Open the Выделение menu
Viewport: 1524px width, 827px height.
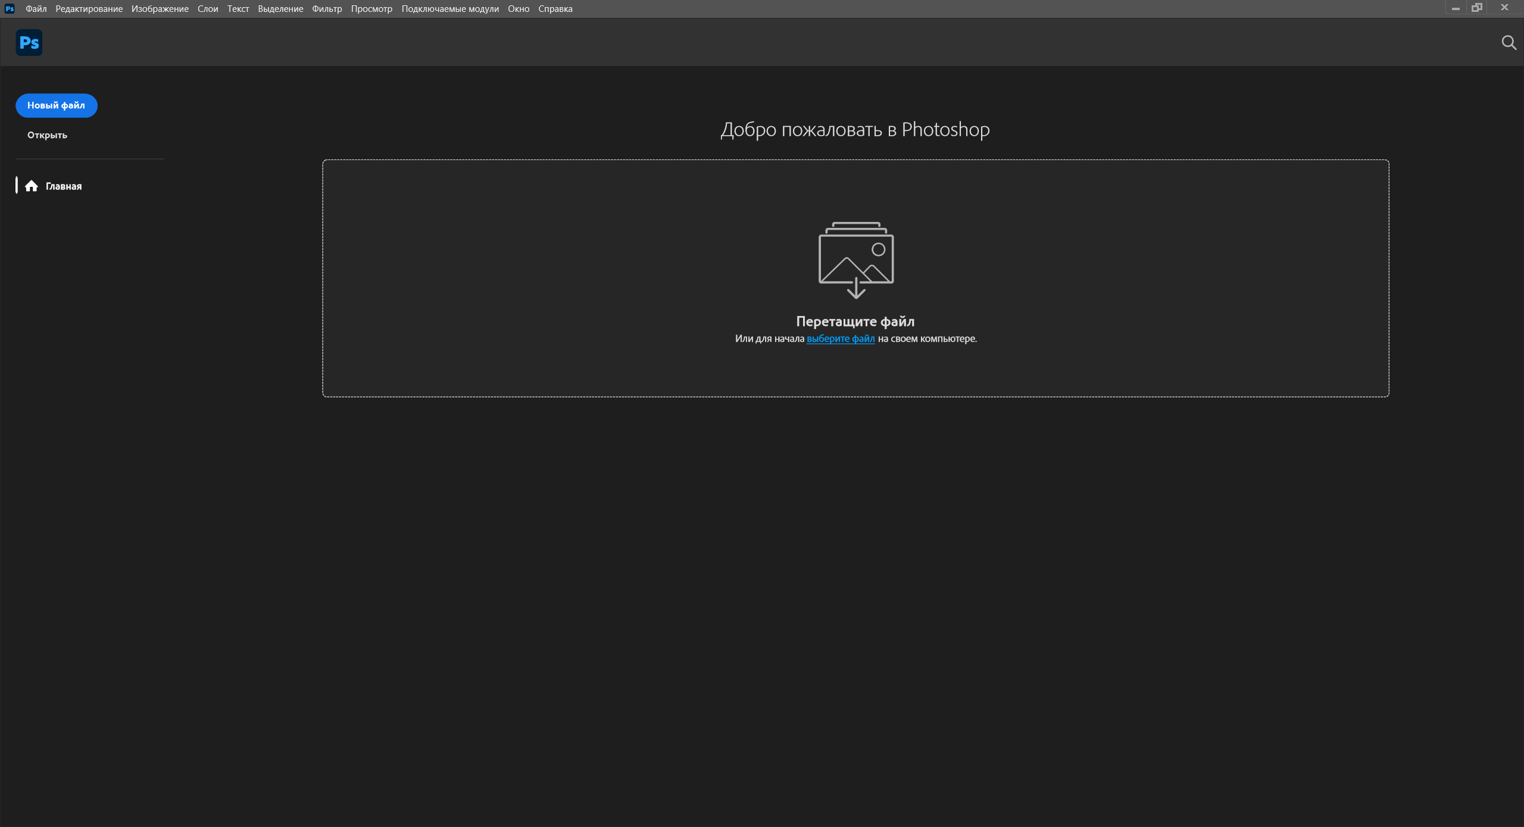[280, 9]
